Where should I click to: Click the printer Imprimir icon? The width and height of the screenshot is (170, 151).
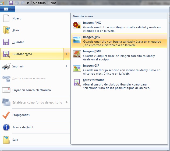pyautogui.click(x=6, y=66)
